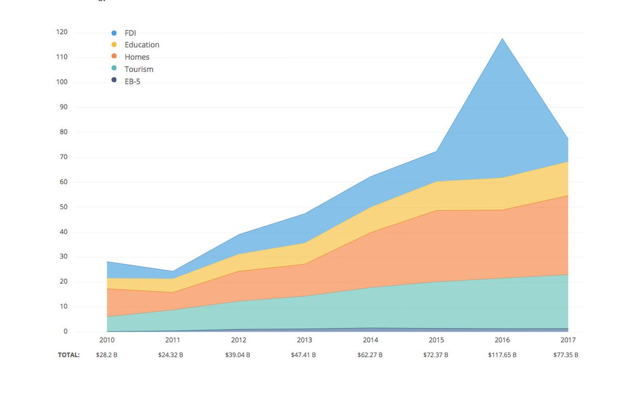Select the 2015 x-axis label
The height and width of the screenshot is (401, 626).
[x=436, y=340]
